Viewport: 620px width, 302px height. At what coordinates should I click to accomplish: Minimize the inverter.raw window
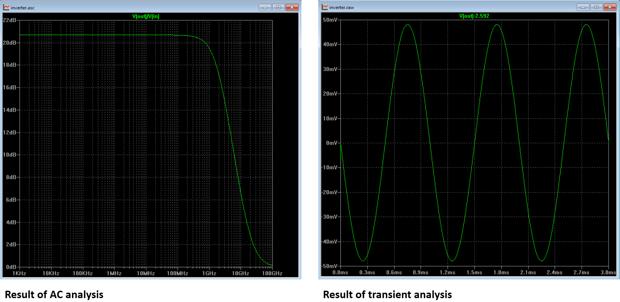tap(583, 7)
